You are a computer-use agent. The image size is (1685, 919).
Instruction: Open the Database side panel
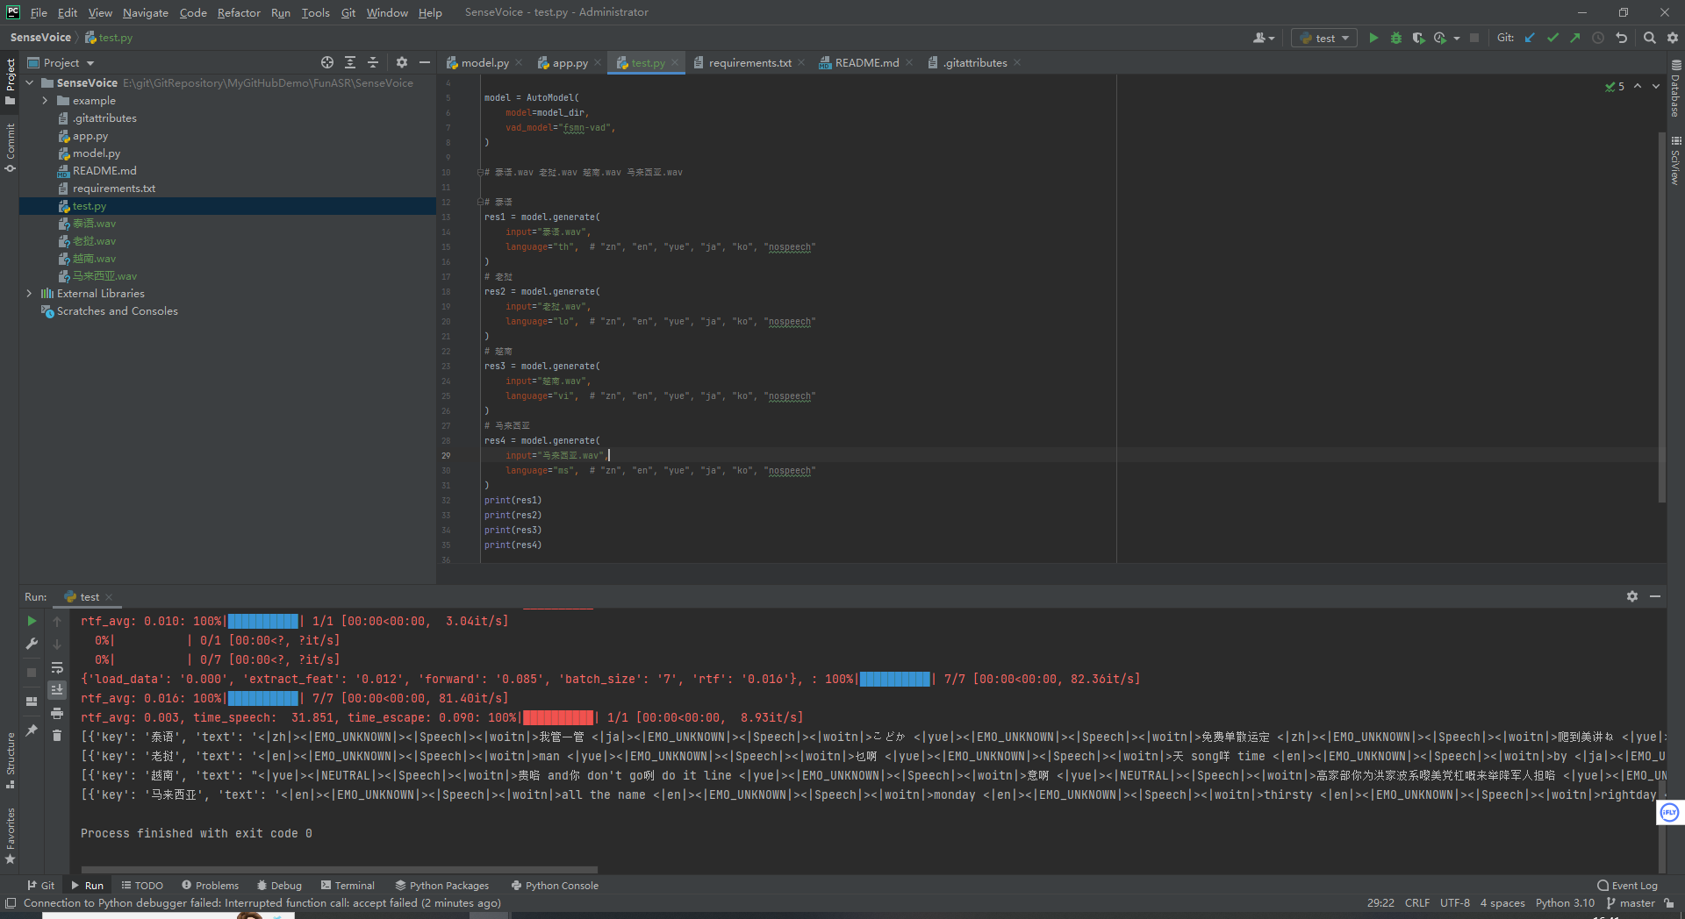[1675, 89]
